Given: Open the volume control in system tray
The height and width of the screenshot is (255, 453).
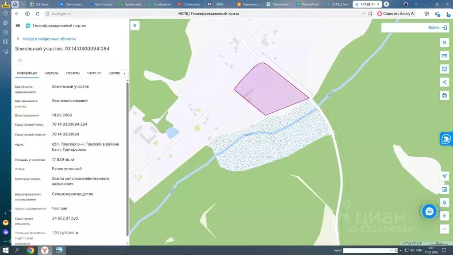Looking at the screenshot, I should tap(412, 251).
